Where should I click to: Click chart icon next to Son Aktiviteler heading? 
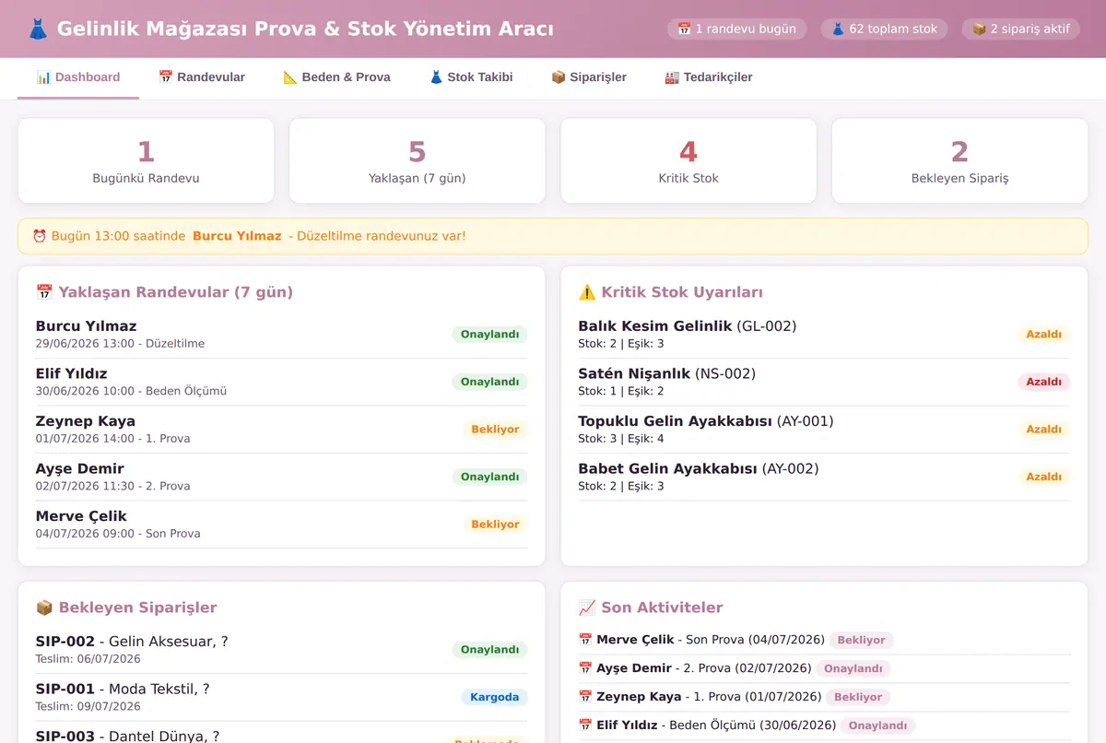coord(587,607)
